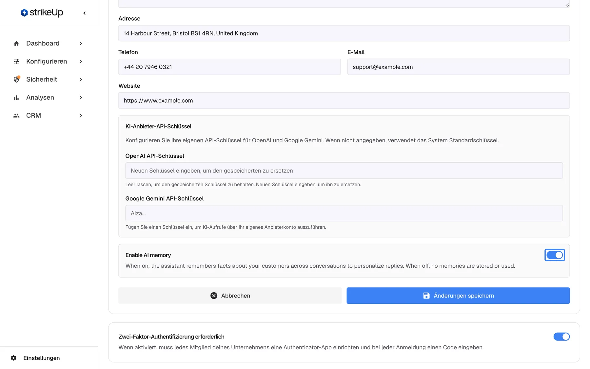
Task: Click the KI-Anbieter-API-Schlüssel heading
Action: (x=158, y=126)
